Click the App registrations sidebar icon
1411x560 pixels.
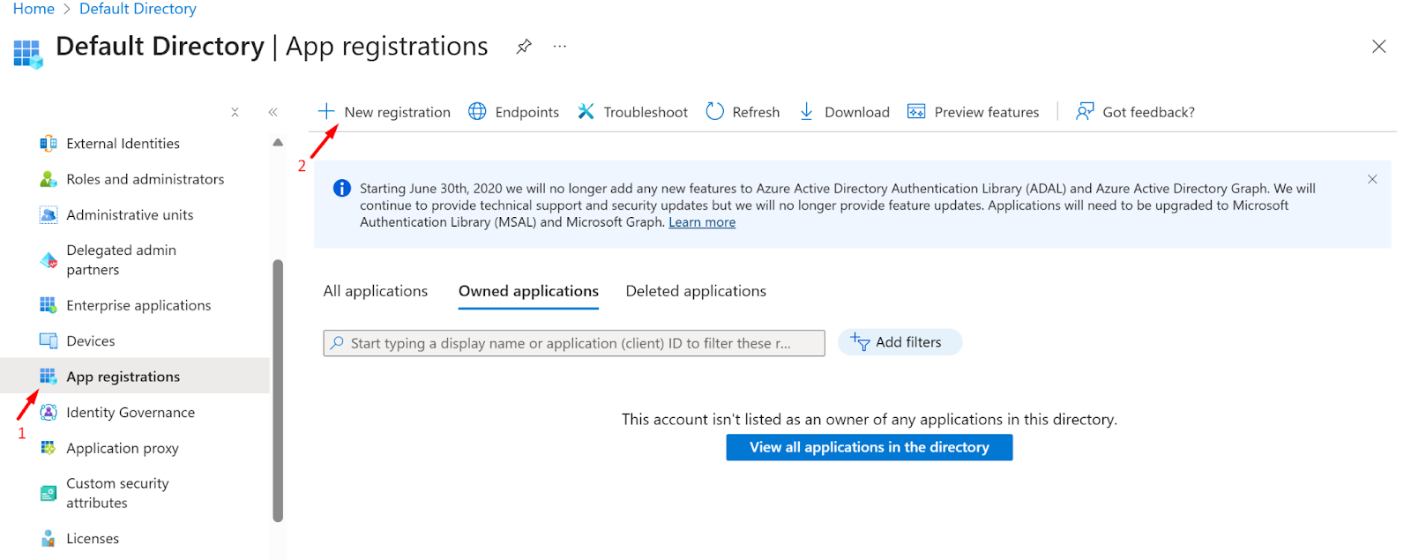(x=49, y=377)
